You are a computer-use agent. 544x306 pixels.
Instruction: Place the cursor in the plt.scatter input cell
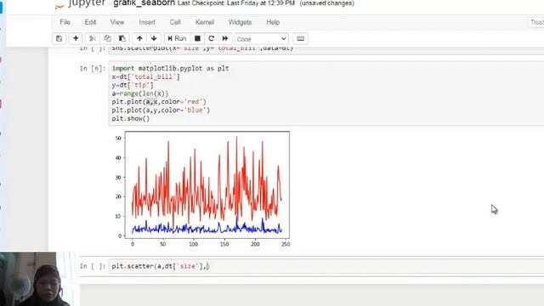tap(326, 266)
